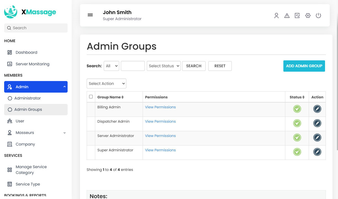The height and width of the screenshot is (199, 338).
Task: Open the Select Action dropdown
Action: 106,84
